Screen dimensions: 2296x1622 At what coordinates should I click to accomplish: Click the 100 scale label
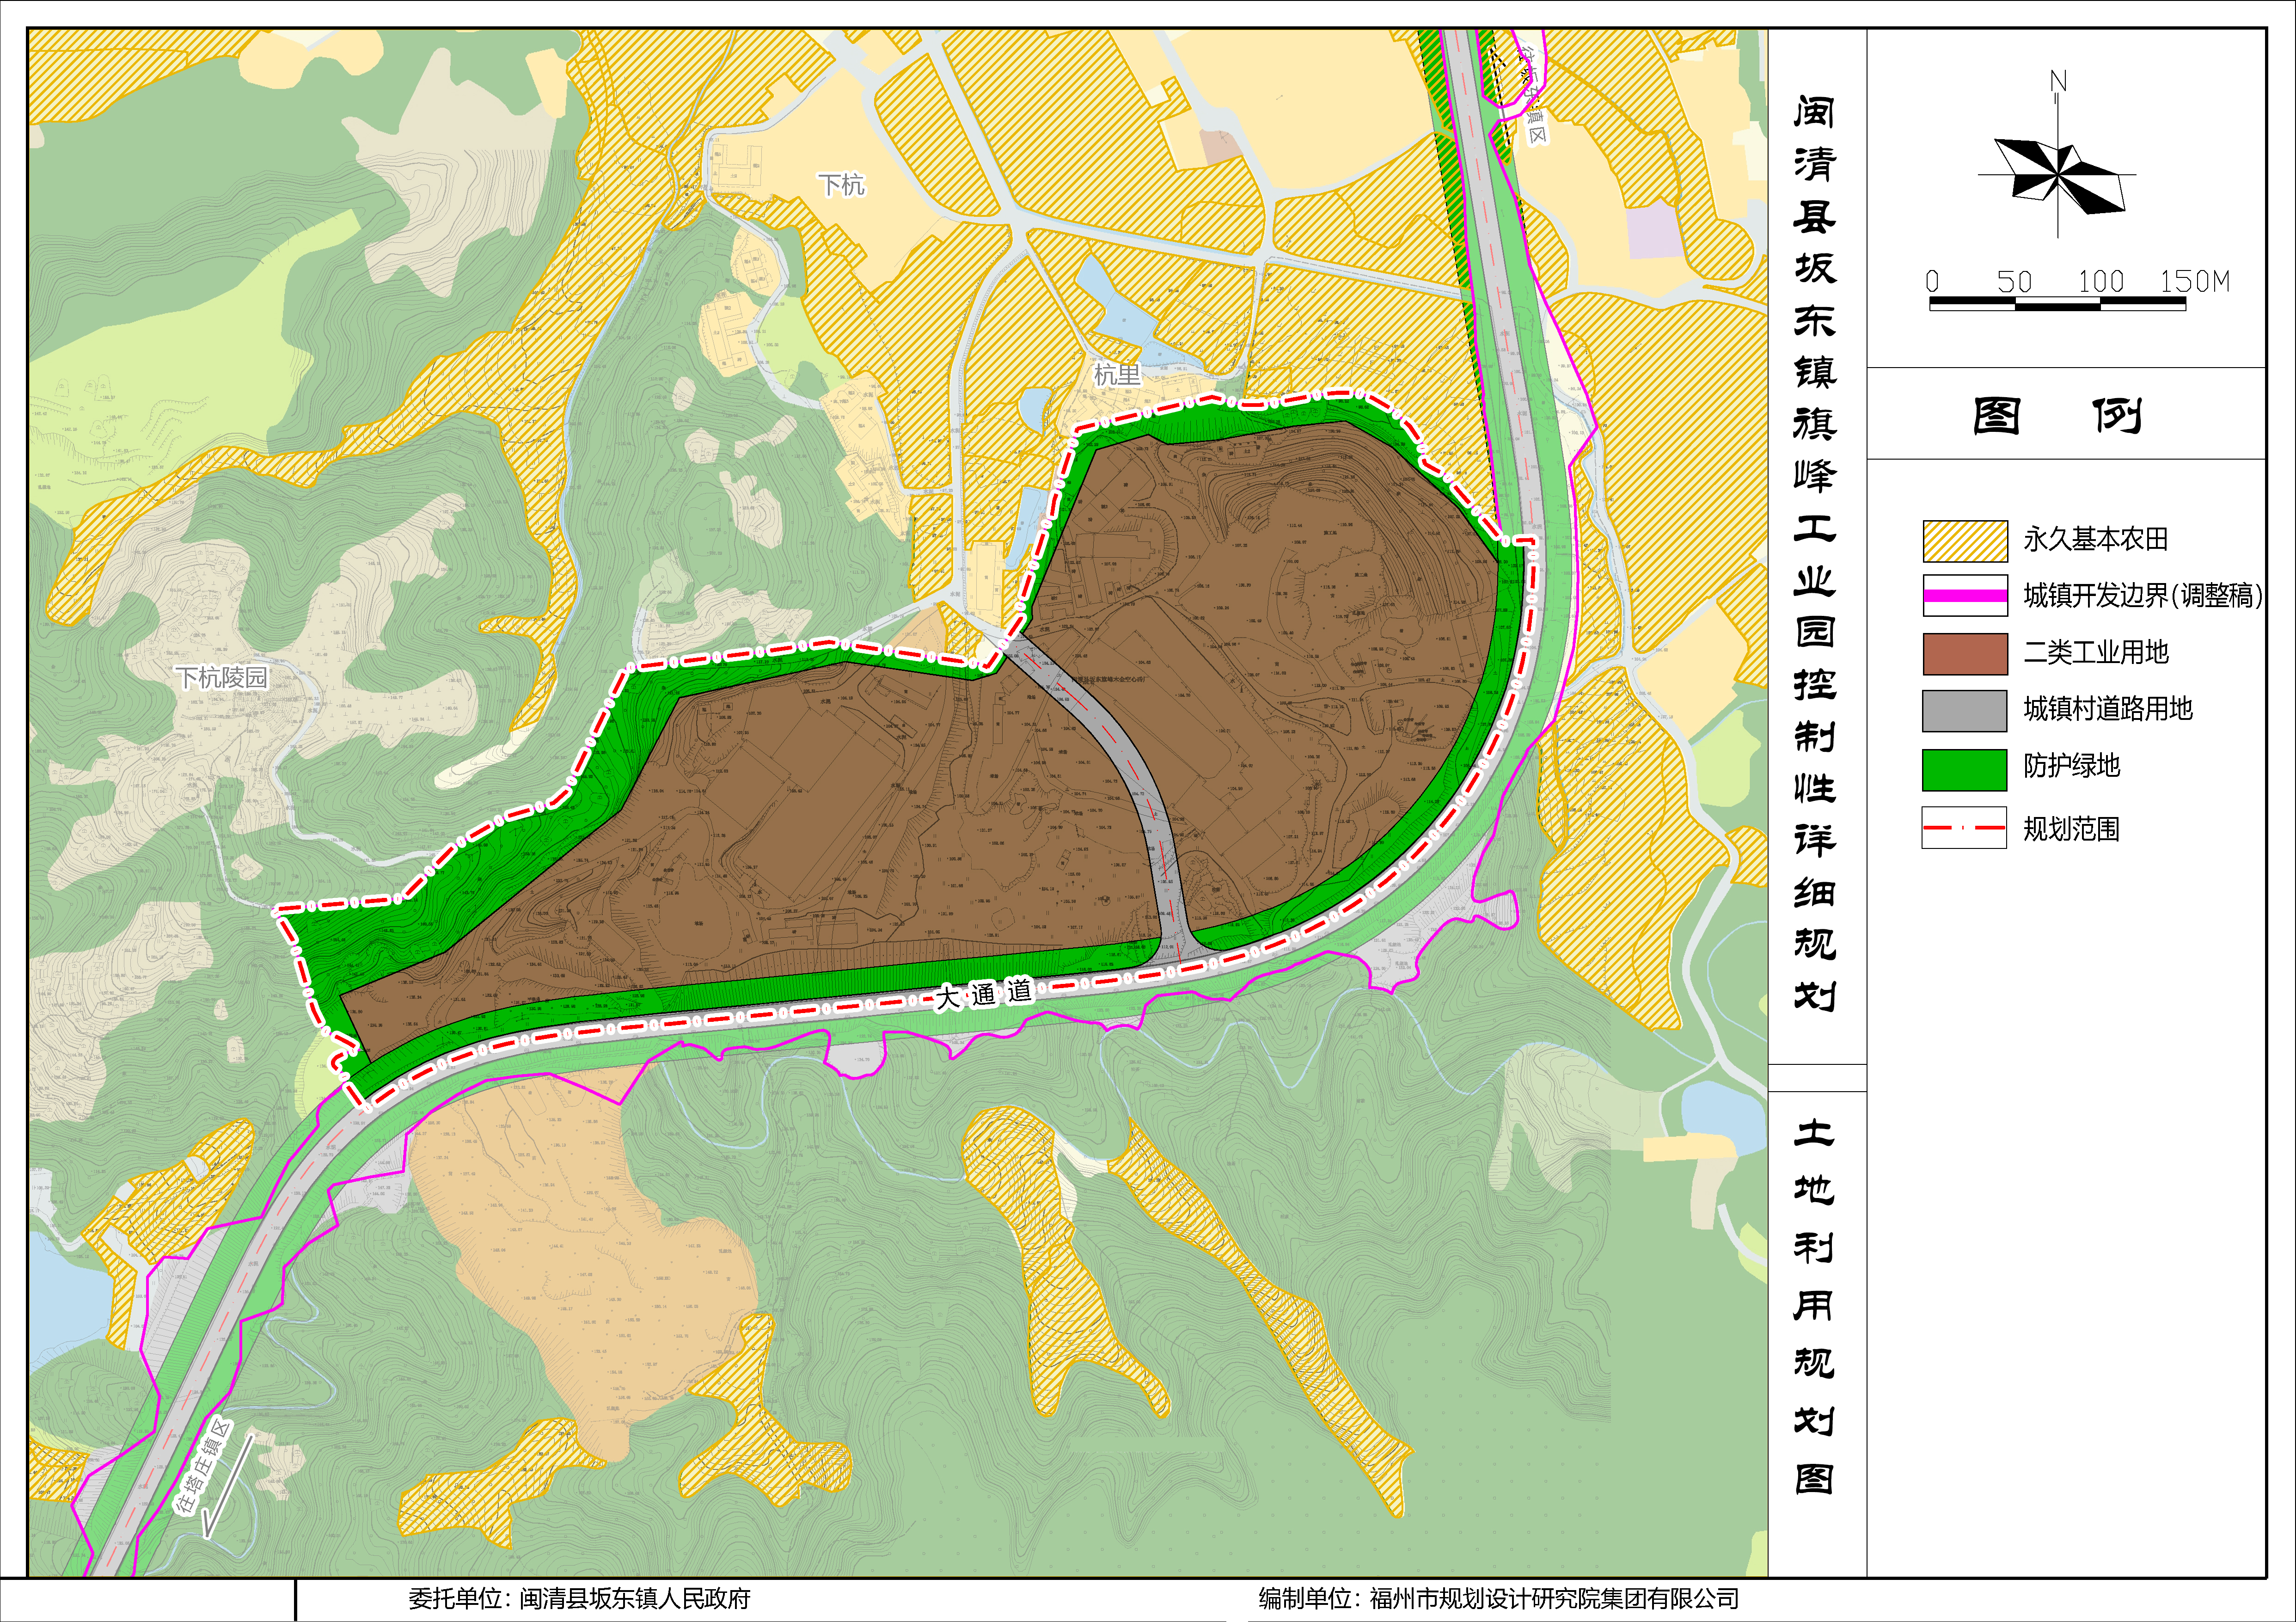click(2100, 281)
